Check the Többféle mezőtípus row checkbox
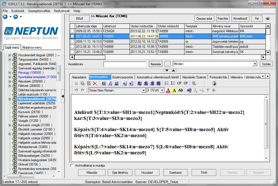The image size is (278, 186). coord(72,47)
